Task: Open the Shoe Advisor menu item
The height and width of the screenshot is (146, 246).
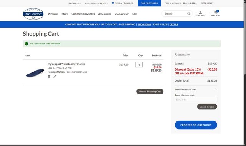Action: (121, 14)
